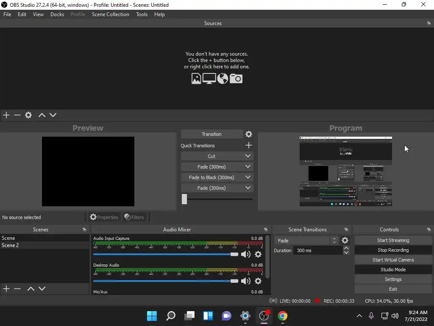The width and height of the screenshot is (434, 326).
Task: Click the Audio Mixer vertical scrollbar
Action: click(x=267, y=257)
